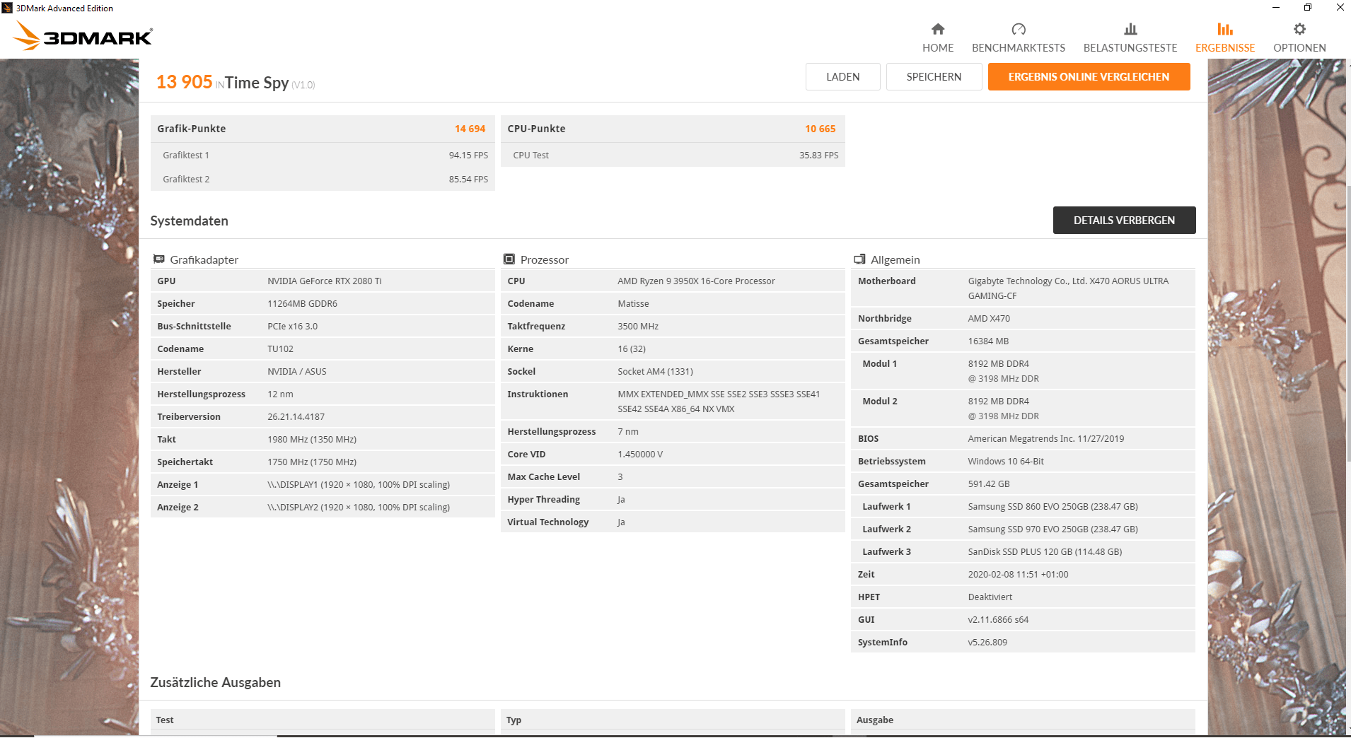
Task: Click Zeit value 2020-02-08 11:51
Action: [1018, 575]
